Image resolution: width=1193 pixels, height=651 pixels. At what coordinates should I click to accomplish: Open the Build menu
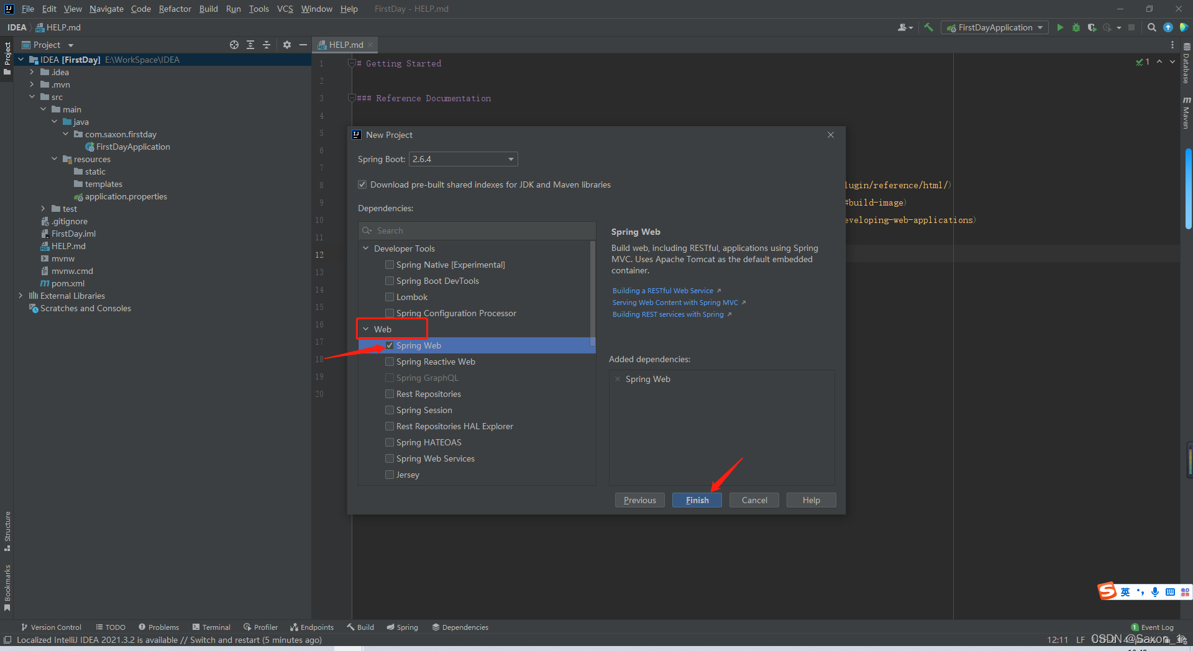pyautogui.click(x=208, y=9)
